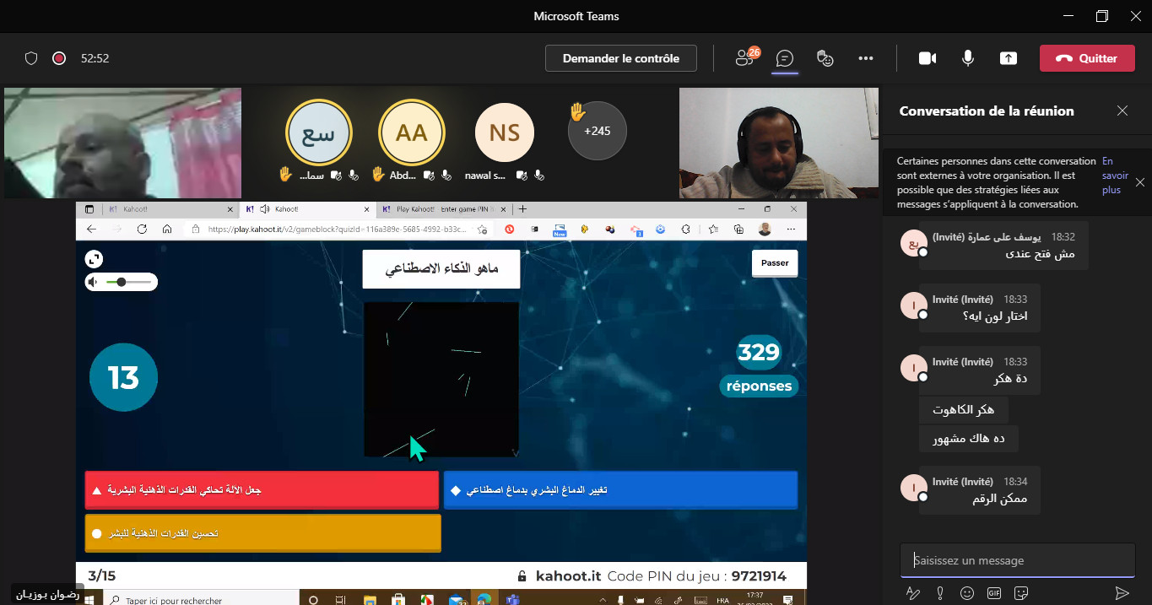Image resolution: width=1152 pixels, height=605 pixels.
Task: Click Demander le contrôle button
Action: [x=621, y=58]
